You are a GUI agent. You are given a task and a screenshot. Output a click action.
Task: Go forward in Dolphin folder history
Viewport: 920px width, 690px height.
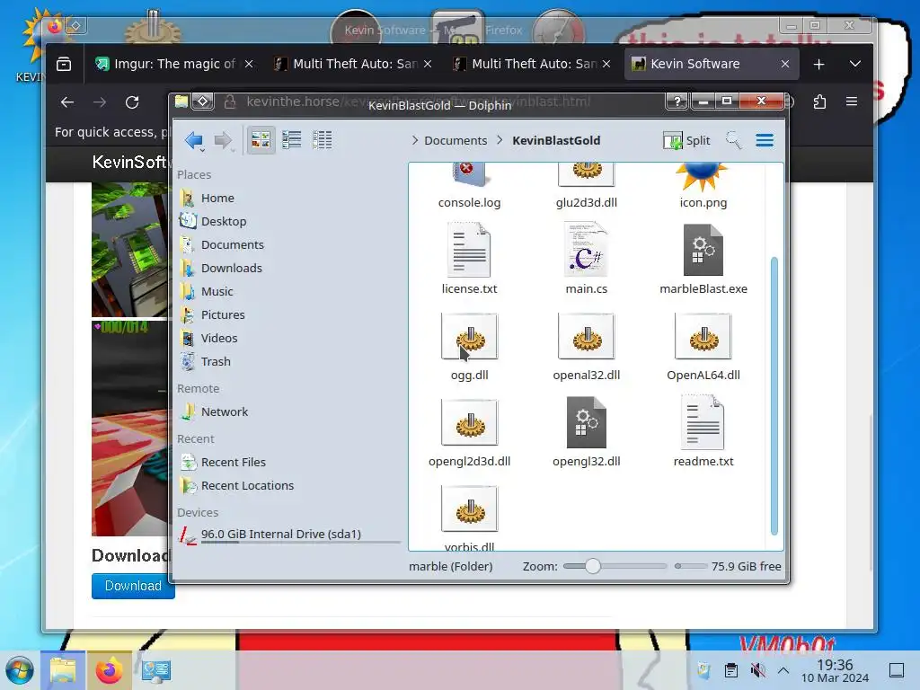(223, 140)
